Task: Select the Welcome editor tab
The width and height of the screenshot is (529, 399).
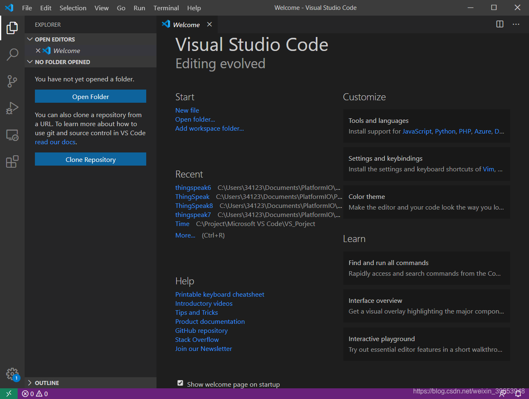Action: [187, 25]
